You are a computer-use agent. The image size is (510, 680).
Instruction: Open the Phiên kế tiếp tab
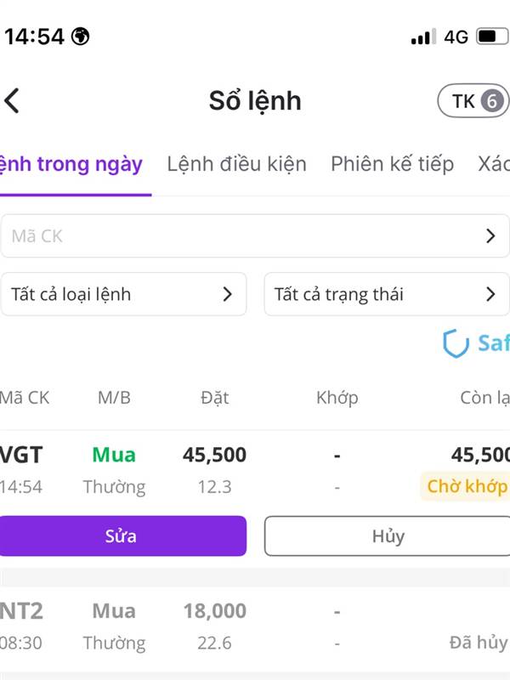(x=392, y=164)
